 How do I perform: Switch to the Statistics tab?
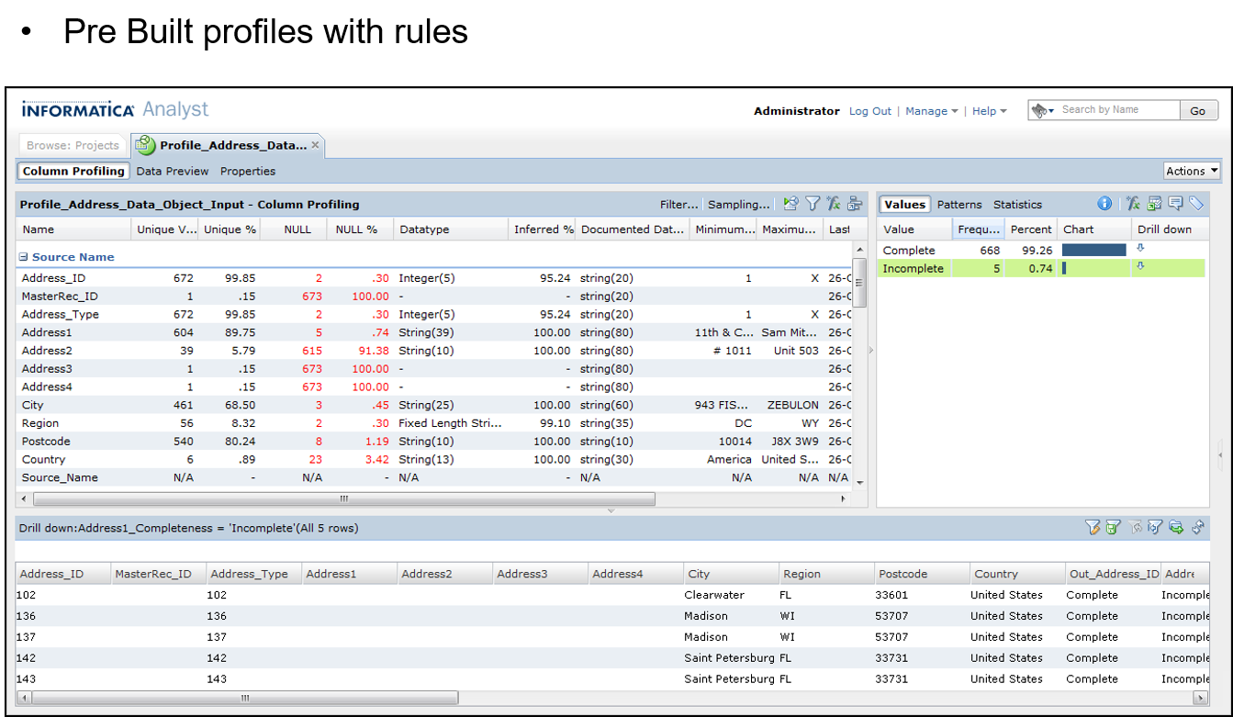point(1017,205)
